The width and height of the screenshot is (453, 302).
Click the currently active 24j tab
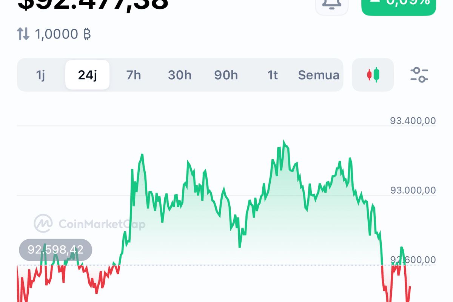87,75
